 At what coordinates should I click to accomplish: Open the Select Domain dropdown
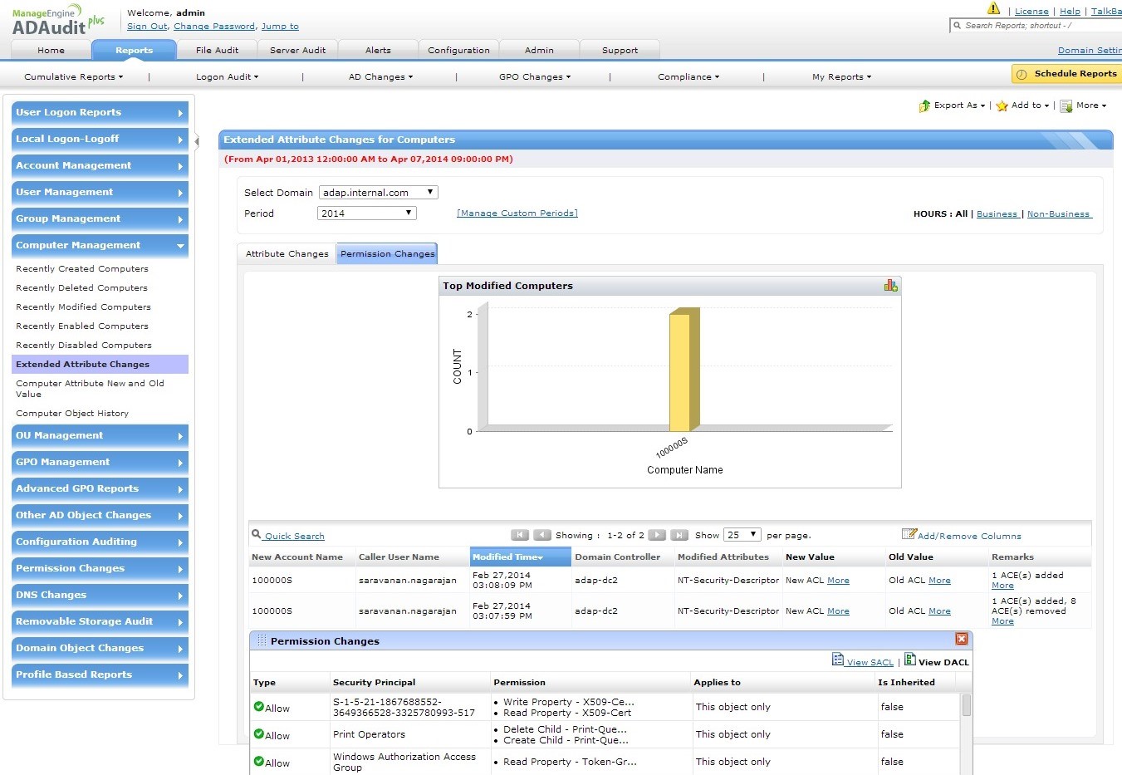pyautogui.click(x=379, y=193)
